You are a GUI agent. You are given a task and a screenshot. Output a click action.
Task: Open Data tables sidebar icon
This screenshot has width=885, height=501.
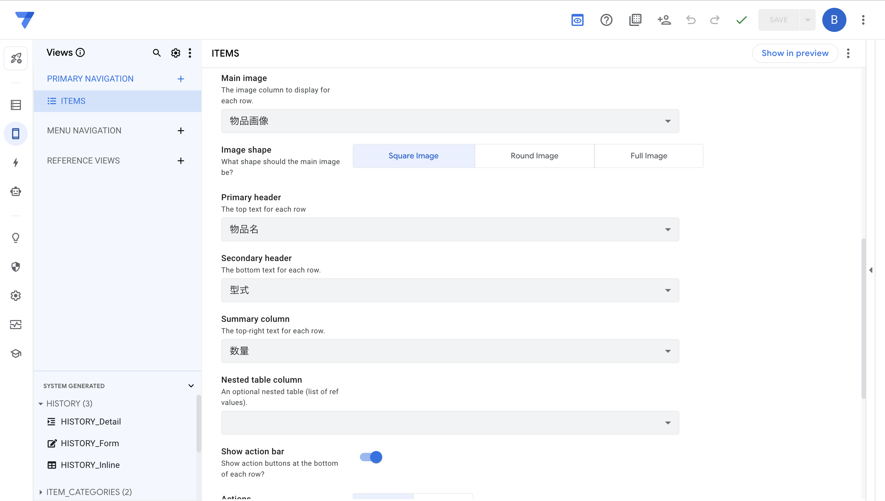15,104
